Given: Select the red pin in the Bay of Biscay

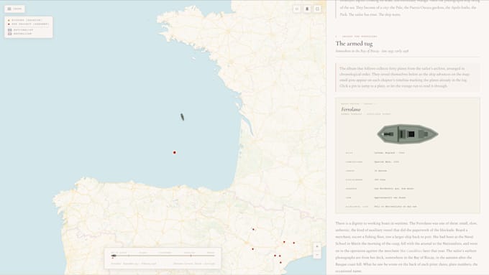Looking at the screenshot, I should click(175, 152).
